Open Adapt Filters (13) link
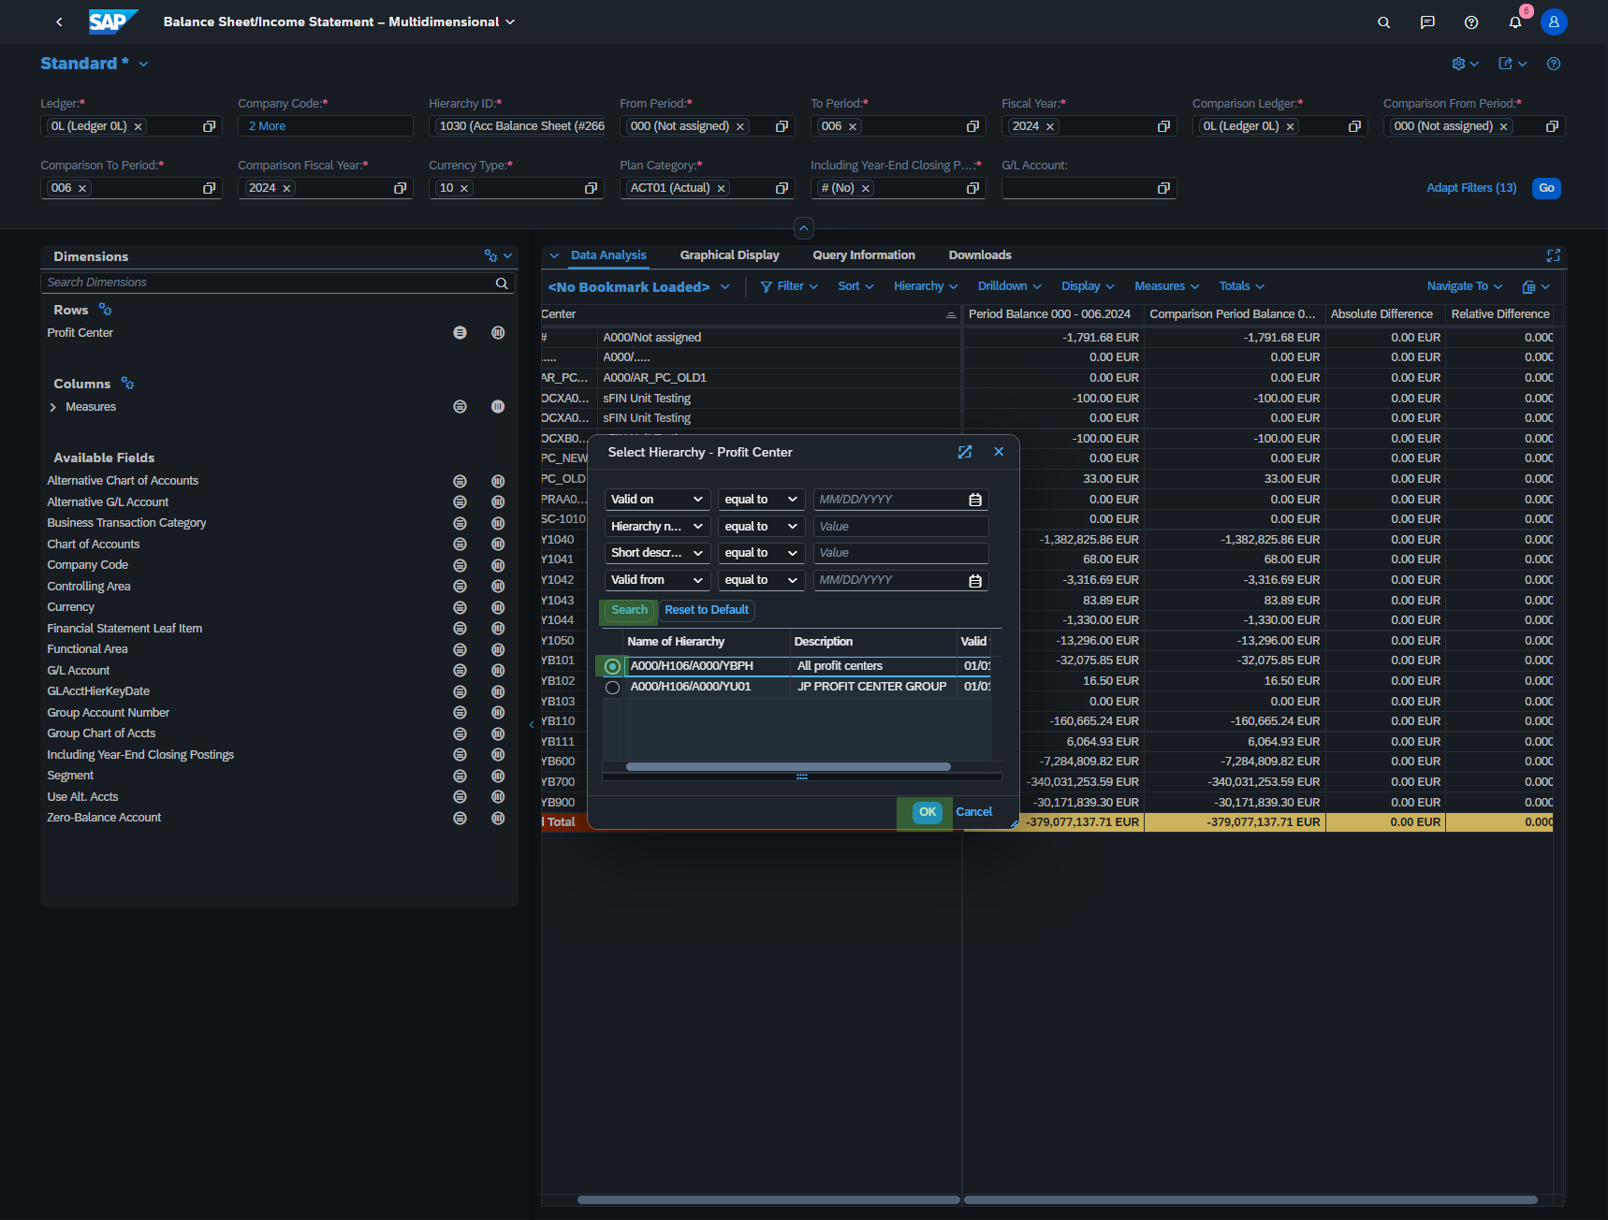Viewport: 1608px width, 1220px height. pos(1471,188)
